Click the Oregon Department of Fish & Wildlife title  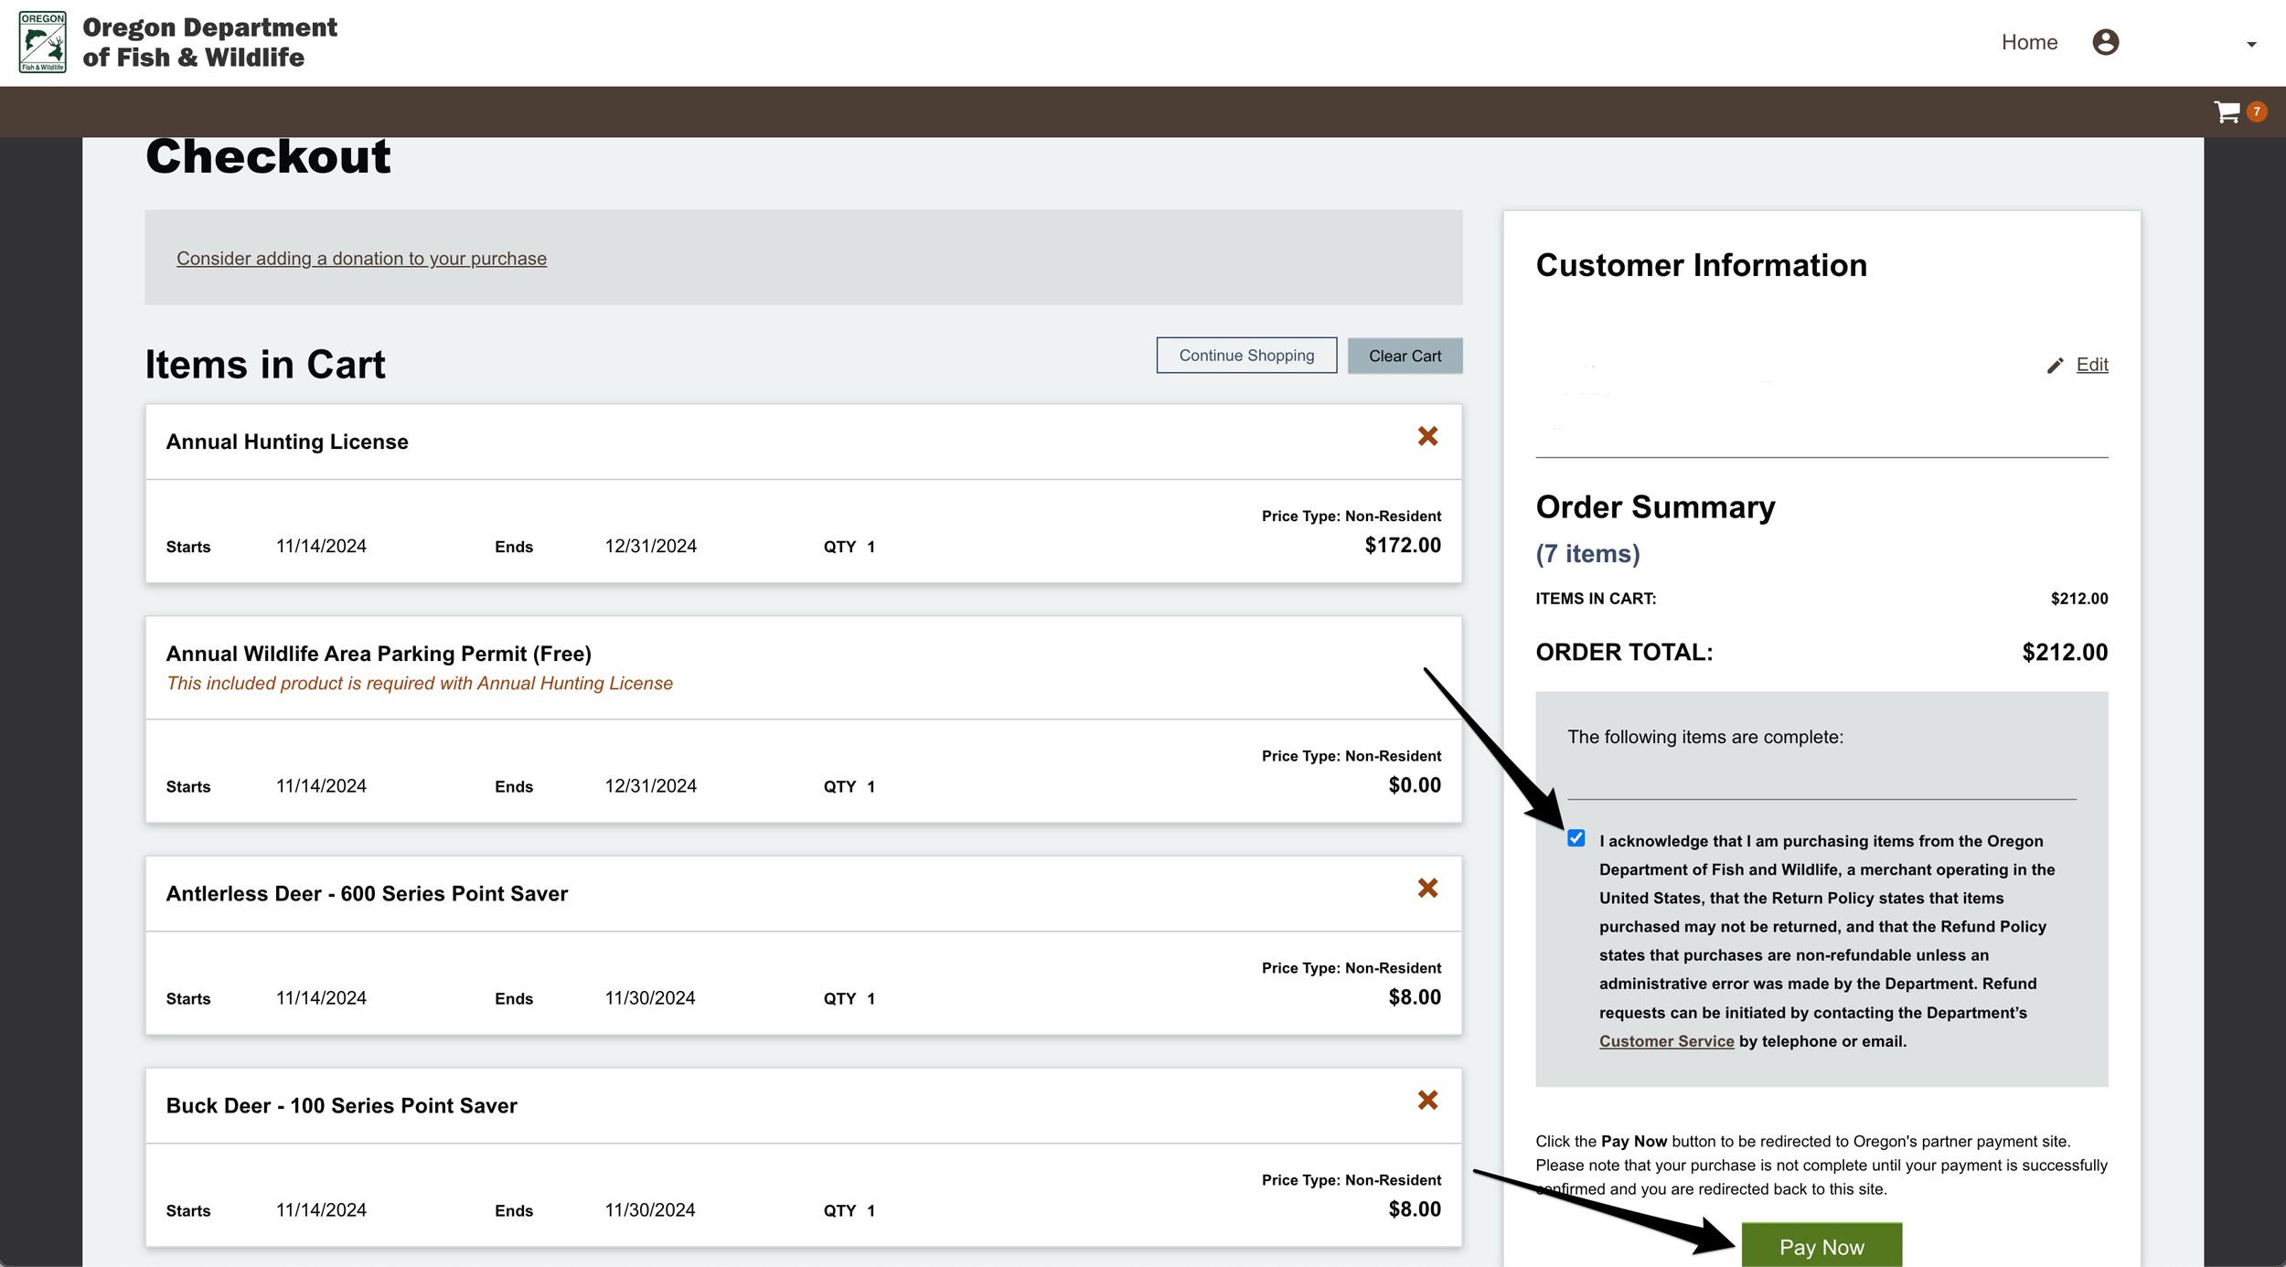pyautogui.click(x=209, y=42)
